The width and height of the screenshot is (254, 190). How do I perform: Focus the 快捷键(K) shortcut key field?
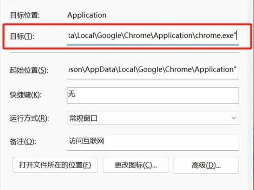coord(153,96)
